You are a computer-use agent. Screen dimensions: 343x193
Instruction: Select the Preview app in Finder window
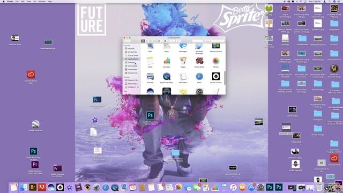[150, 77]
